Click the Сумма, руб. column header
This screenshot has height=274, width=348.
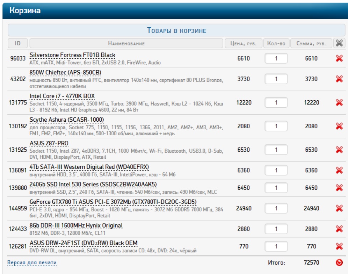click(311, 43)
